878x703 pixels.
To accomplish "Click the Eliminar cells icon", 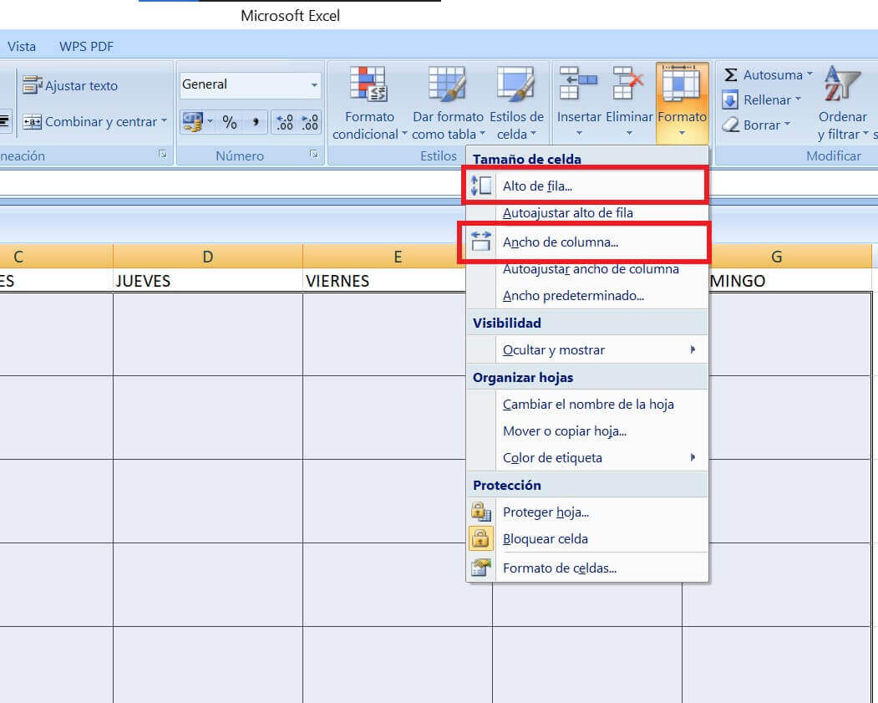I will (628, 84).
